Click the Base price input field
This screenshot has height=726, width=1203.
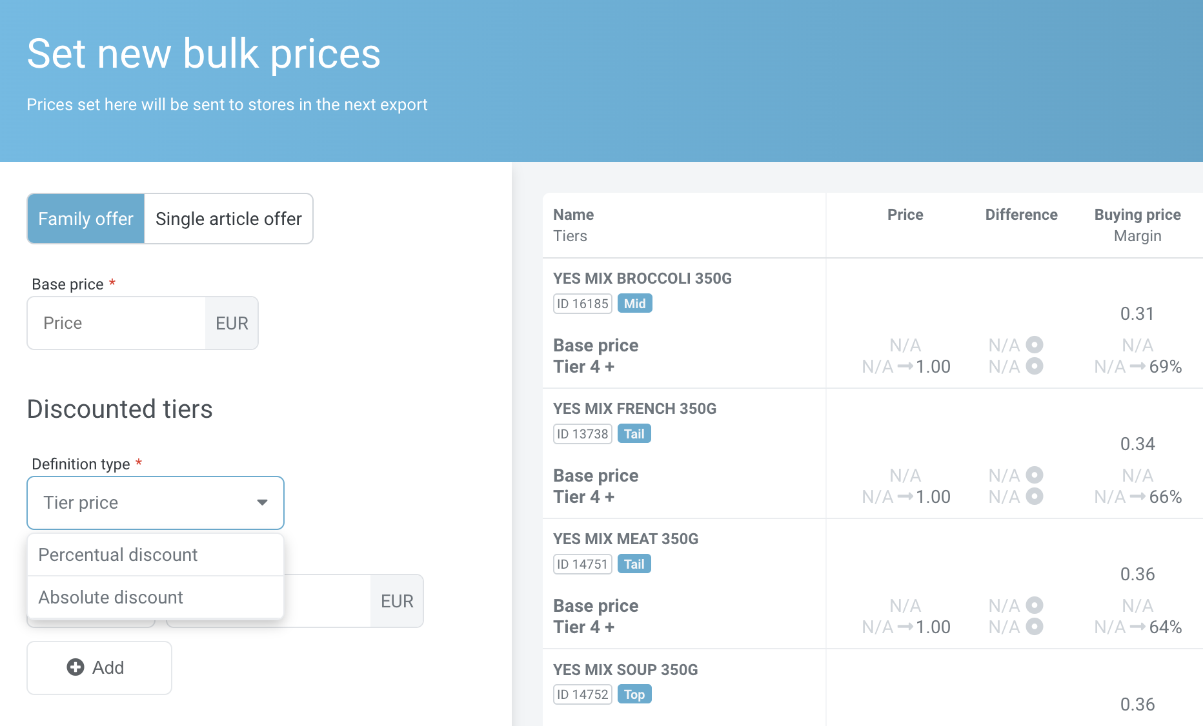point(116,323)
